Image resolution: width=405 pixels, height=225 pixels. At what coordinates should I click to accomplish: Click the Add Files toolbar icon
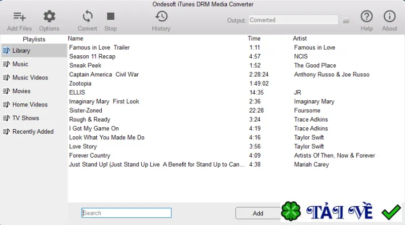(x=20, y=17)
